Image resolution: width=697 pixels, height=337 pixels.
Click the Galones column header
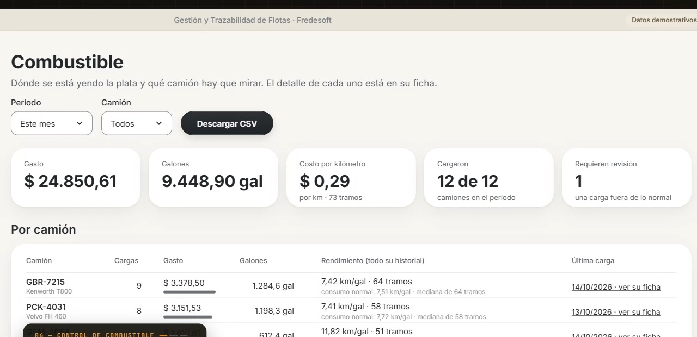[x=253, y=260]
